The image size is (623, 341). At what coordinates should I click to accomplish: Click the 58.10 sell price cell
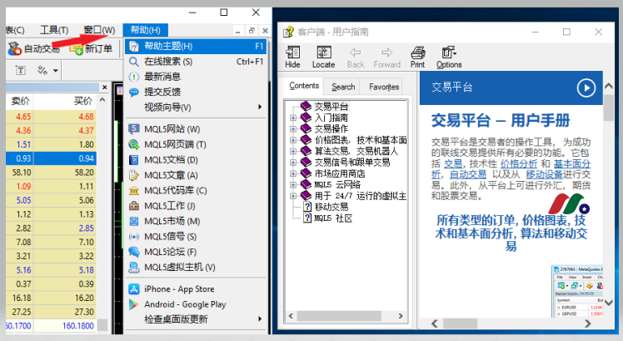pyautogui.click(x=20, y=173)
